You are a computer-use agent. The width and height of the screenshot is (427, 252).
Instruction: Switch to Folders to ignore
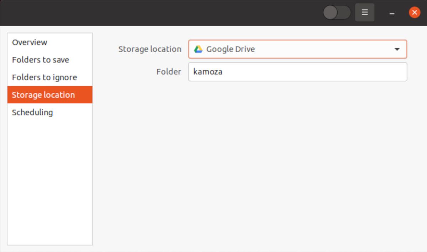click(44, 77)
